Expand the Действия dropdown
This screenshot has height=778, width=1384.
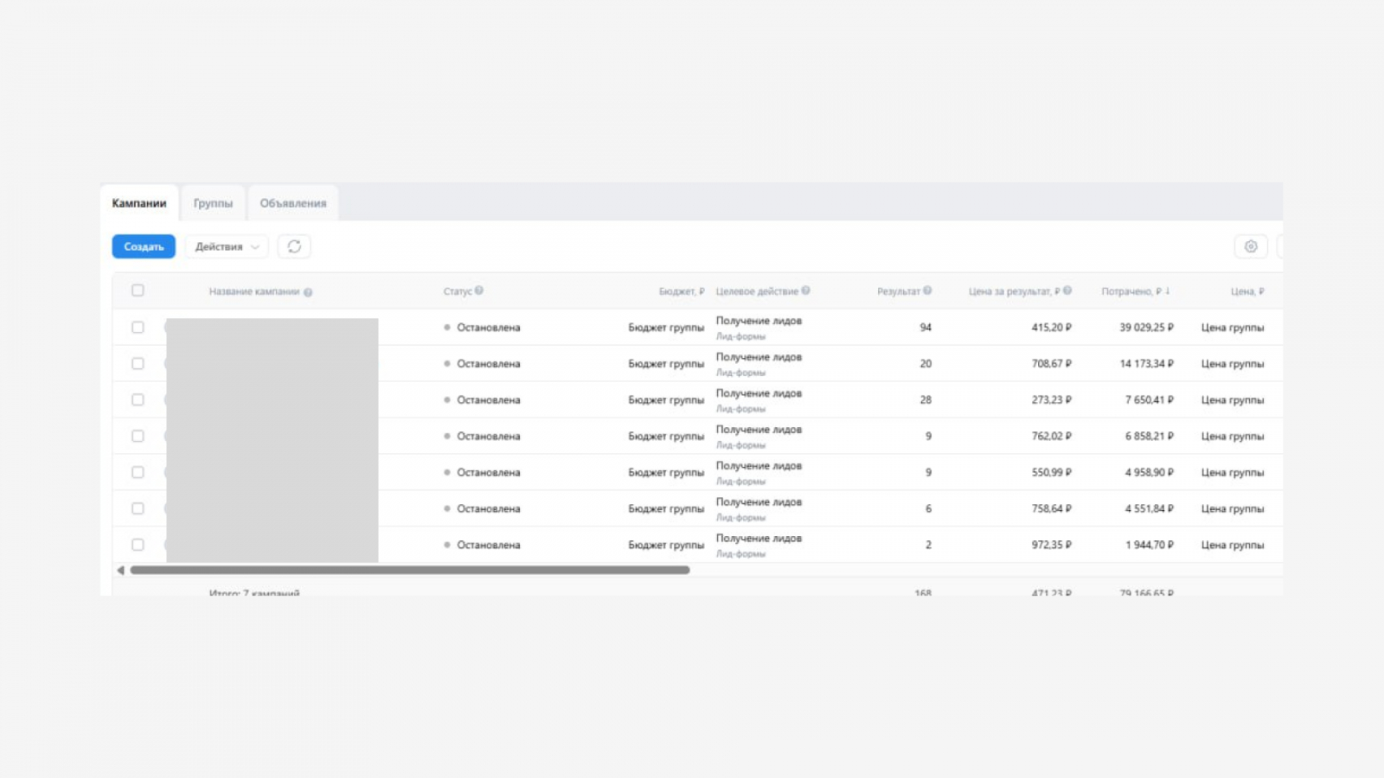(x=227, y=246)
